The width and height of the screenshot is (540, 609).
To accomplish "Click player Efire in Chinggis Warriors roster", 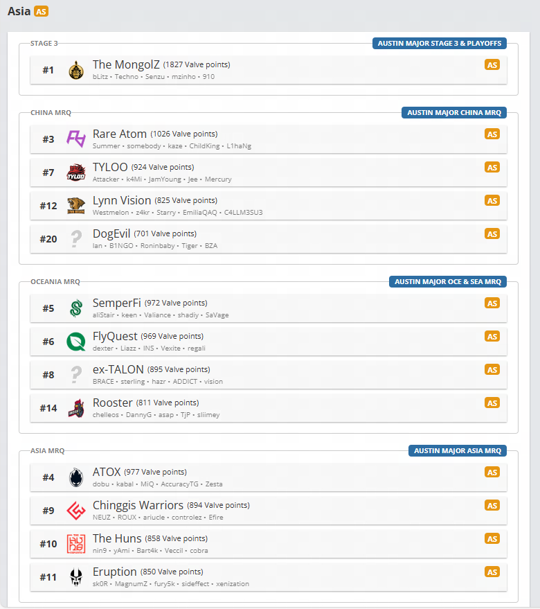I will pos(216,518).
